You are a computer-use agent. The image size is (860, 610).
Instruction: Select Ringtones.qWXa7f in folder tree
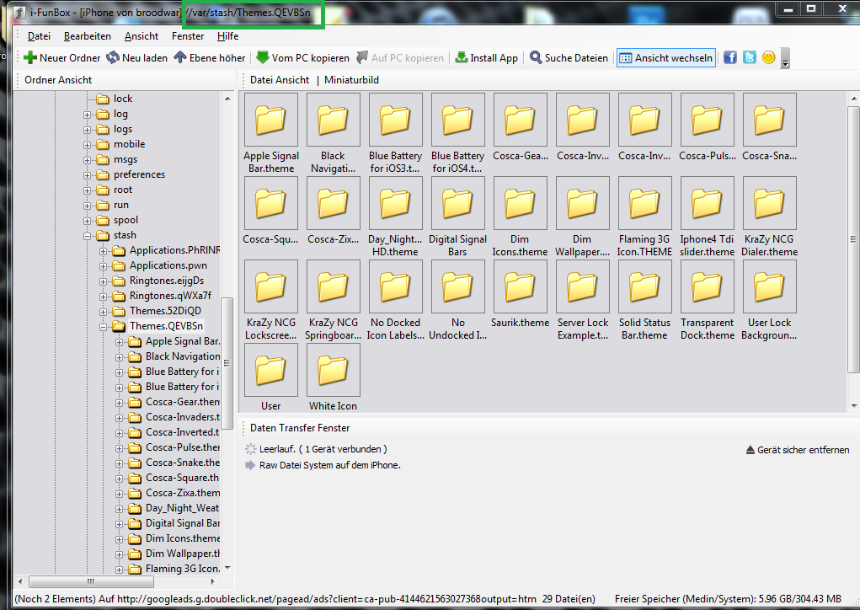coord(170,297)
